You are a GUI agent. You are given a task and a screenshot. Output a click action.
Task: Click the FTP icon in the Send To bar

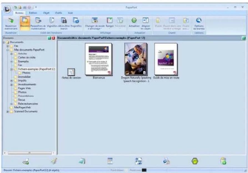coord(138,161)
